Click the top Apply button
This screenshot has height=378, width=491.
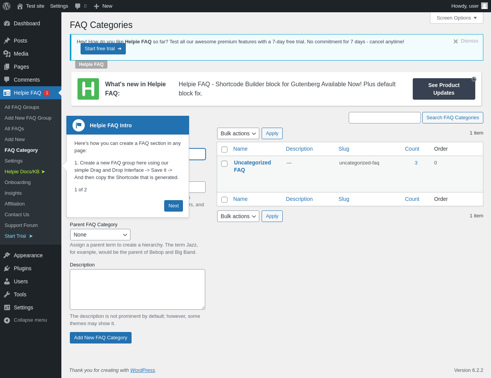[x=272, y=133]
